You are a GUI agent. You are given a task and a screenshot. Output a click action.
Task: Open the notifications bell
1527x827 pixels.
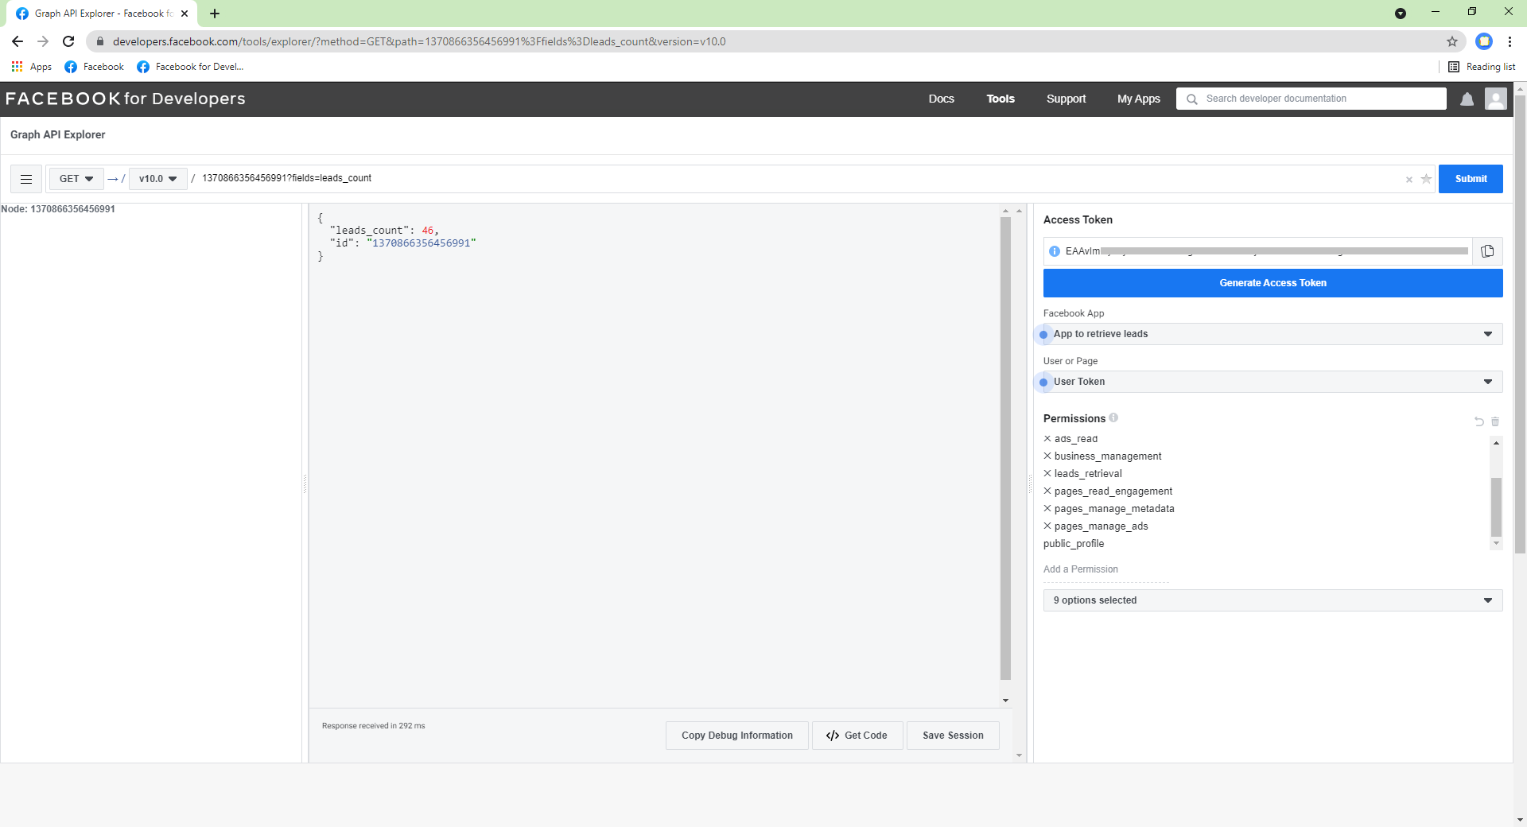point(1467,99)
